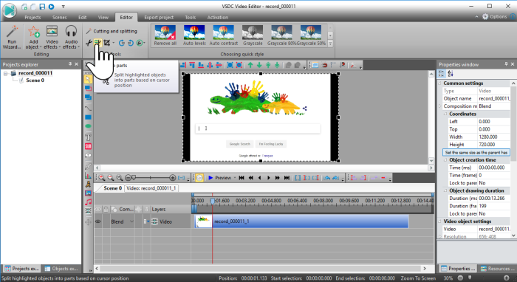The width and height of the screenshot is (517, 282).
Task: Open the Preview button dropdown arrow
Action: (x=235, y=178)
